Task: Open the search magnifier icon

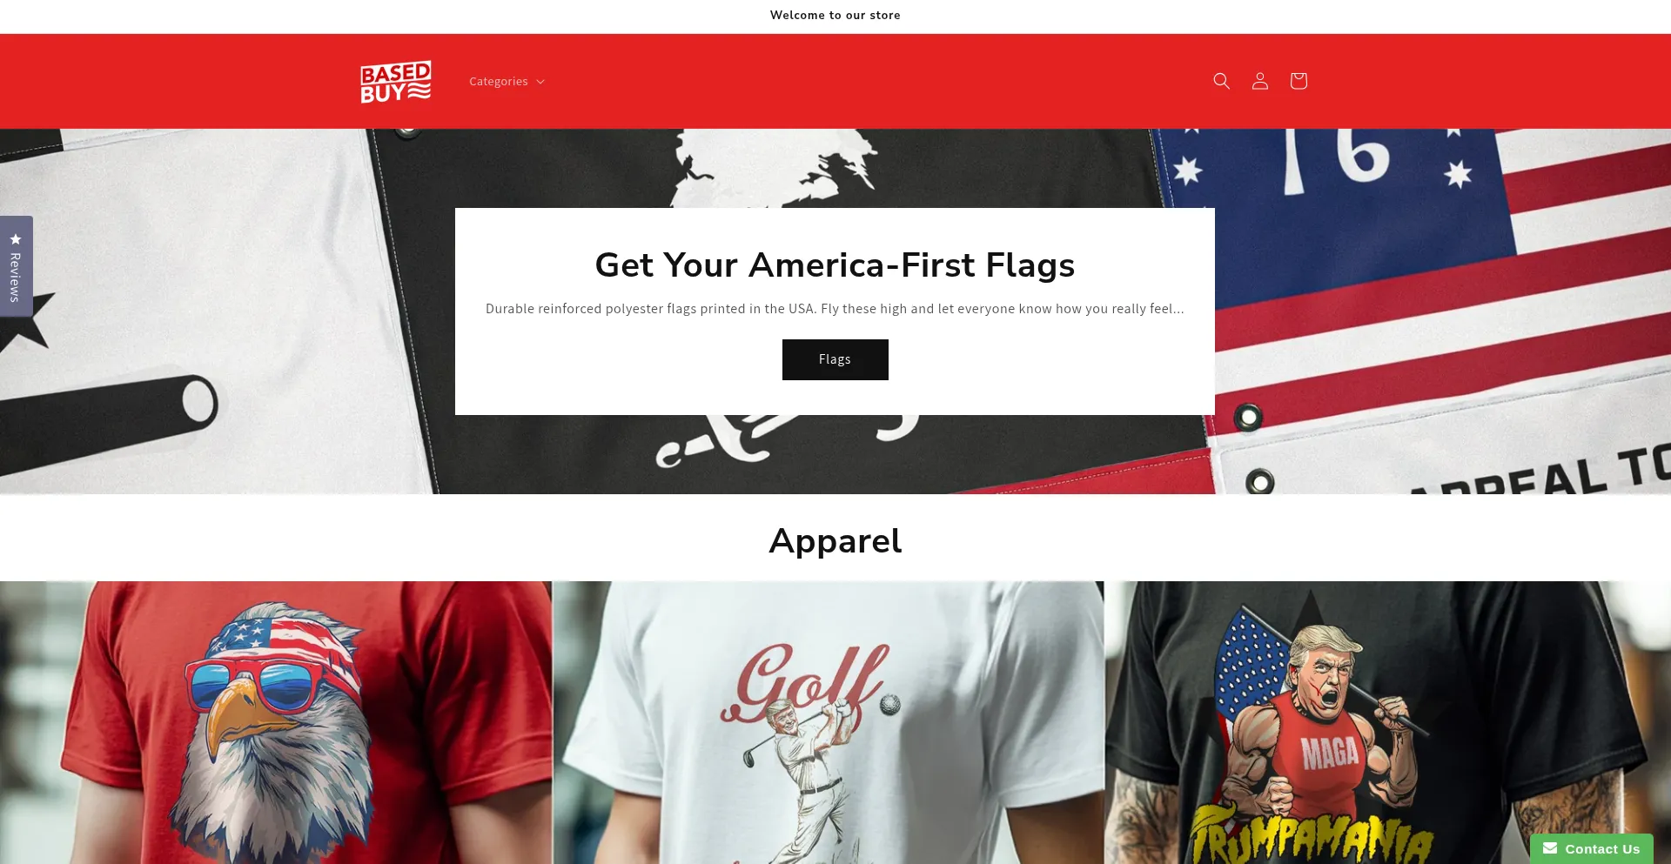Action: tap(1221, 81)
